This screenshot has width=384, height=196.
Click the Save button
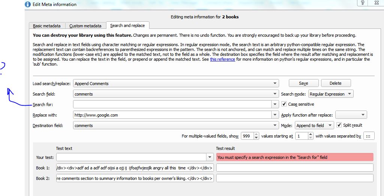[x=303, y=83]
